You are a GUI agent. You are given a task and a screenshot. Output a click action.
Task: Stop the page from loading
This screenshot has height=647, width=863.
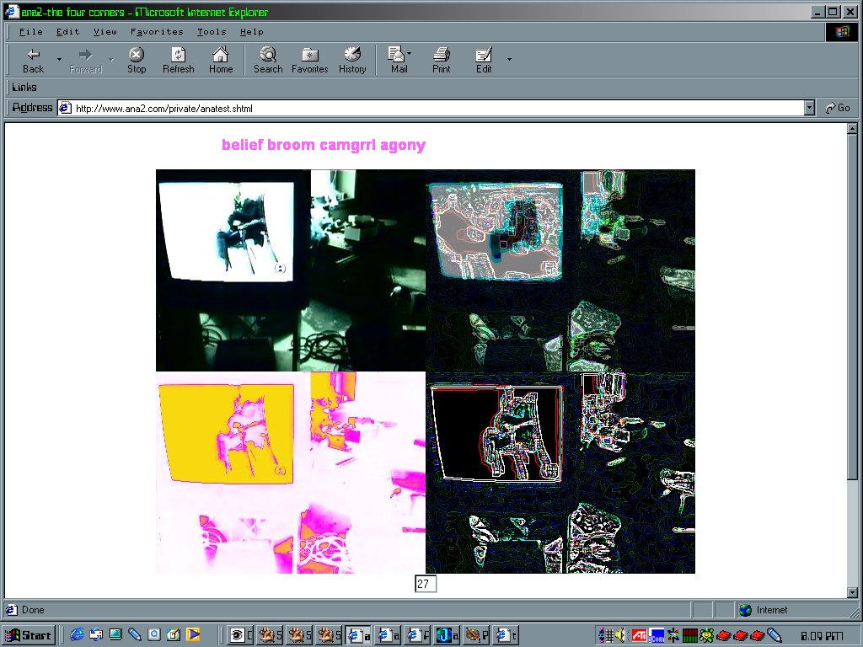136,59
